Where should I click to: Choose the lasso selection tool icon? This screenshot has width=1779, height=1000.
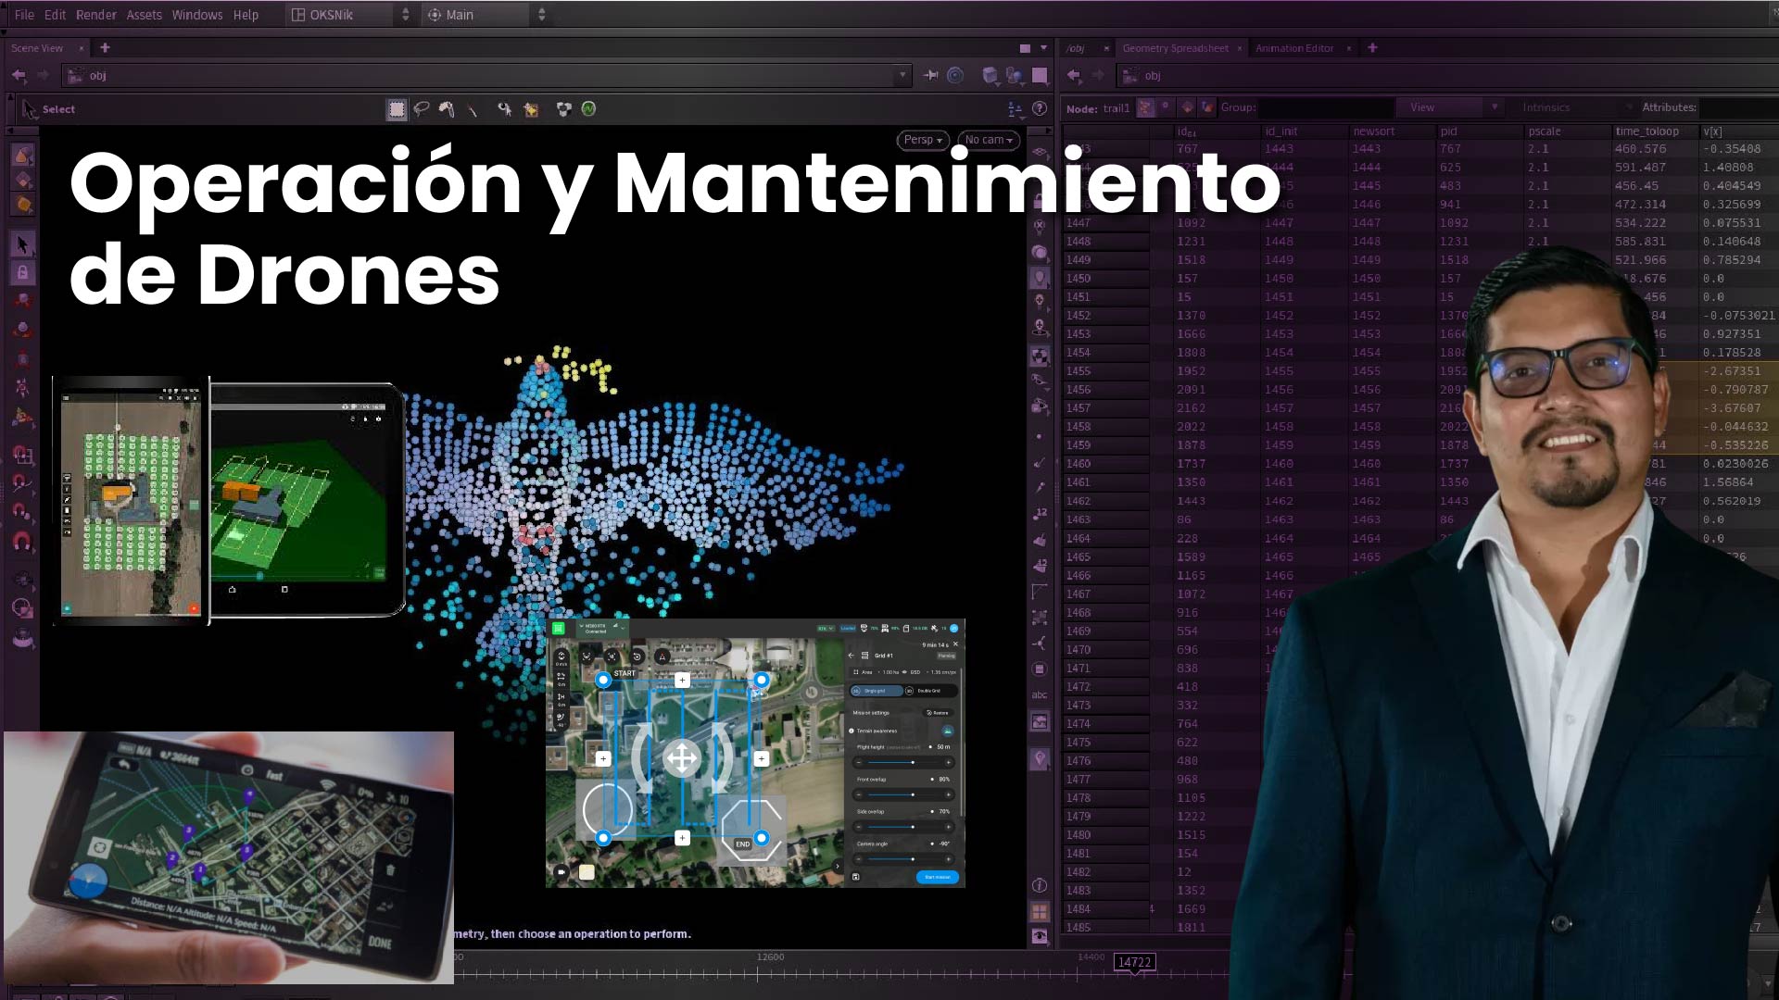(422, 109)
